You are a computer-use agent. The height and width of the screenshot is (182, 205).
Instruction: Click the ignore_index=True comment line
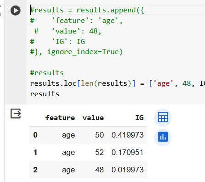pos(76,52)
